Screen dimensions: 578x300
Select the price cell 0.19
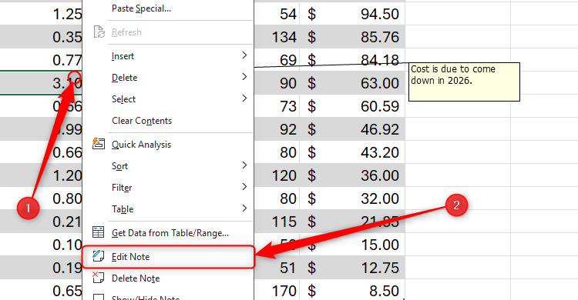click(x=41, y=268)
